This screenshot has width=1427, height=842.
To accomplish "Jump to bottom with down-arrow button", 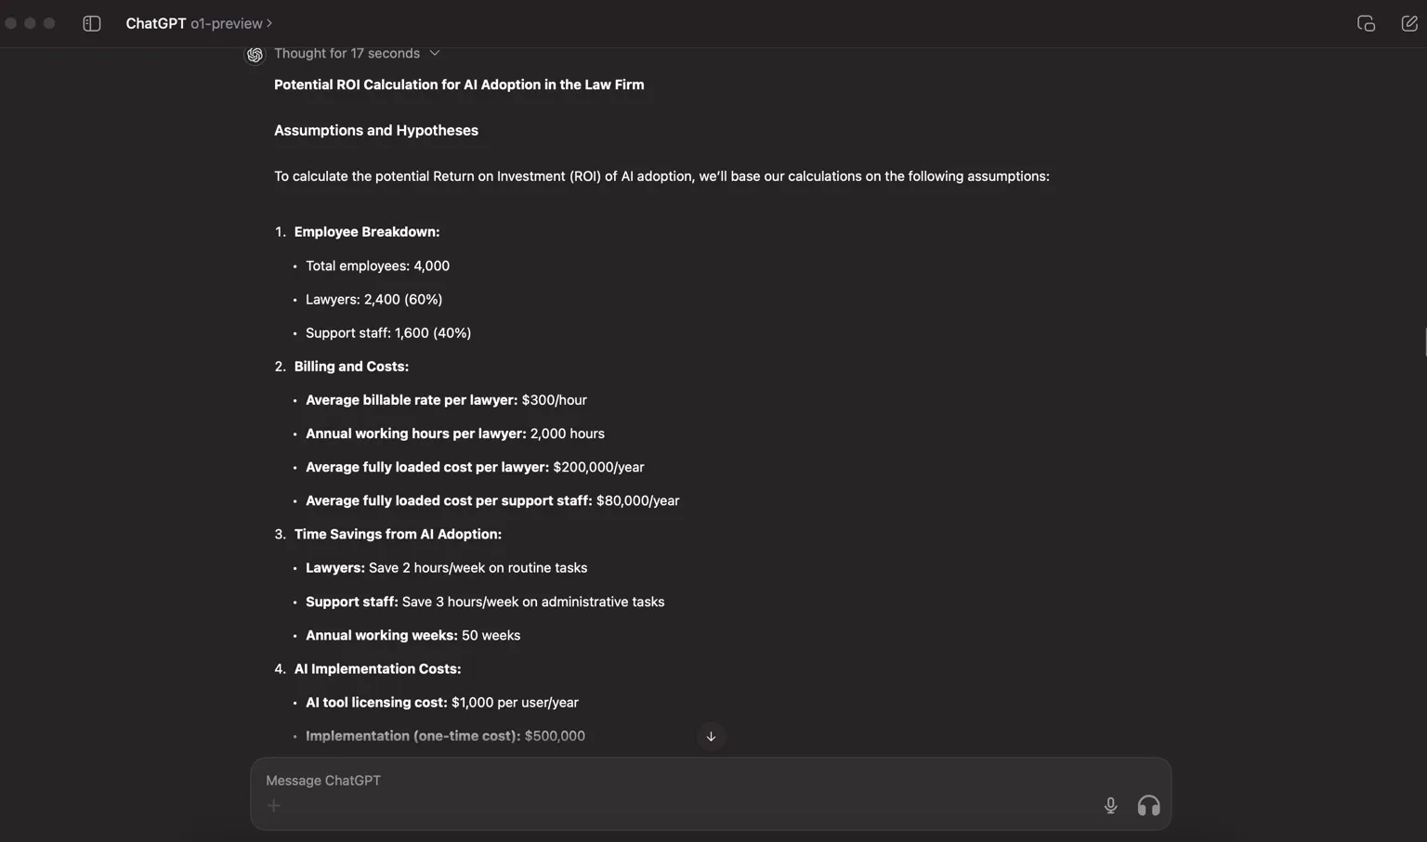I will click(711, 736).
